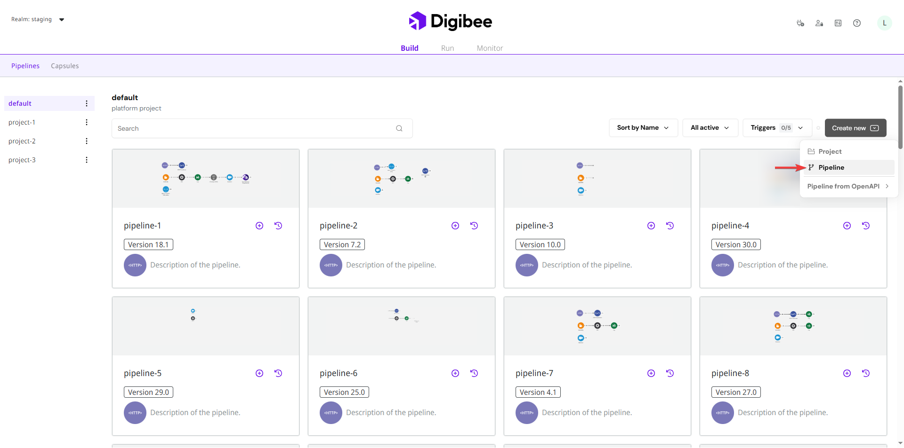The width and height of the screenshot is (904, 448).
Task: Switch to the Monitor tab
Action: [490, 48]
